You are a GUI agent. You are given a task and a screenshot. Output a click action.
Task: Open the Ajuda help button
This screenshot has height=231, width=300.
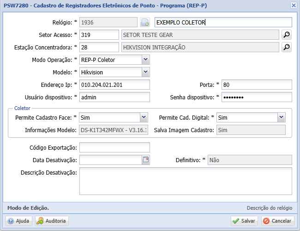click(x=18, y=221)
